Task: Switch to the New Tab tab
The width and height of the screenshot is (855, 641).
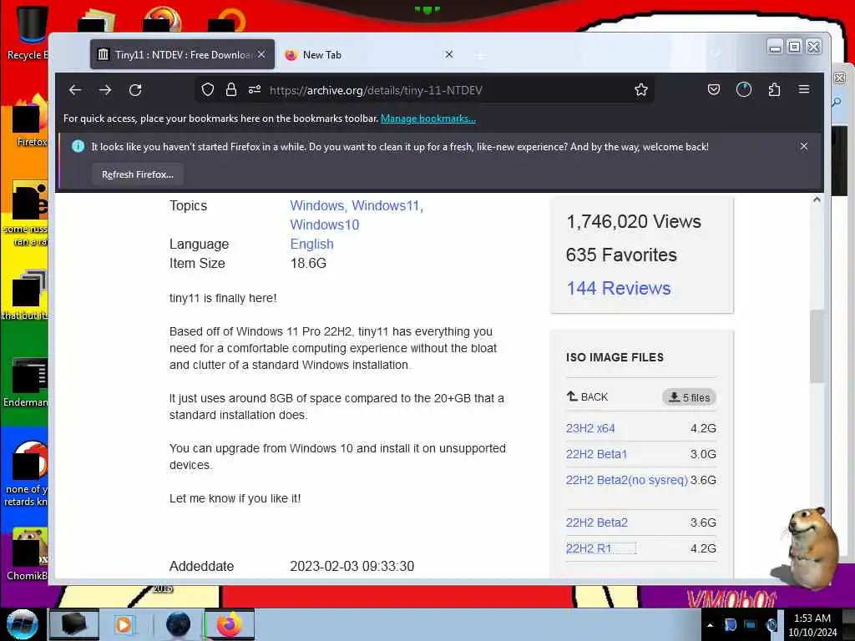Action: [x=370, y=54]
